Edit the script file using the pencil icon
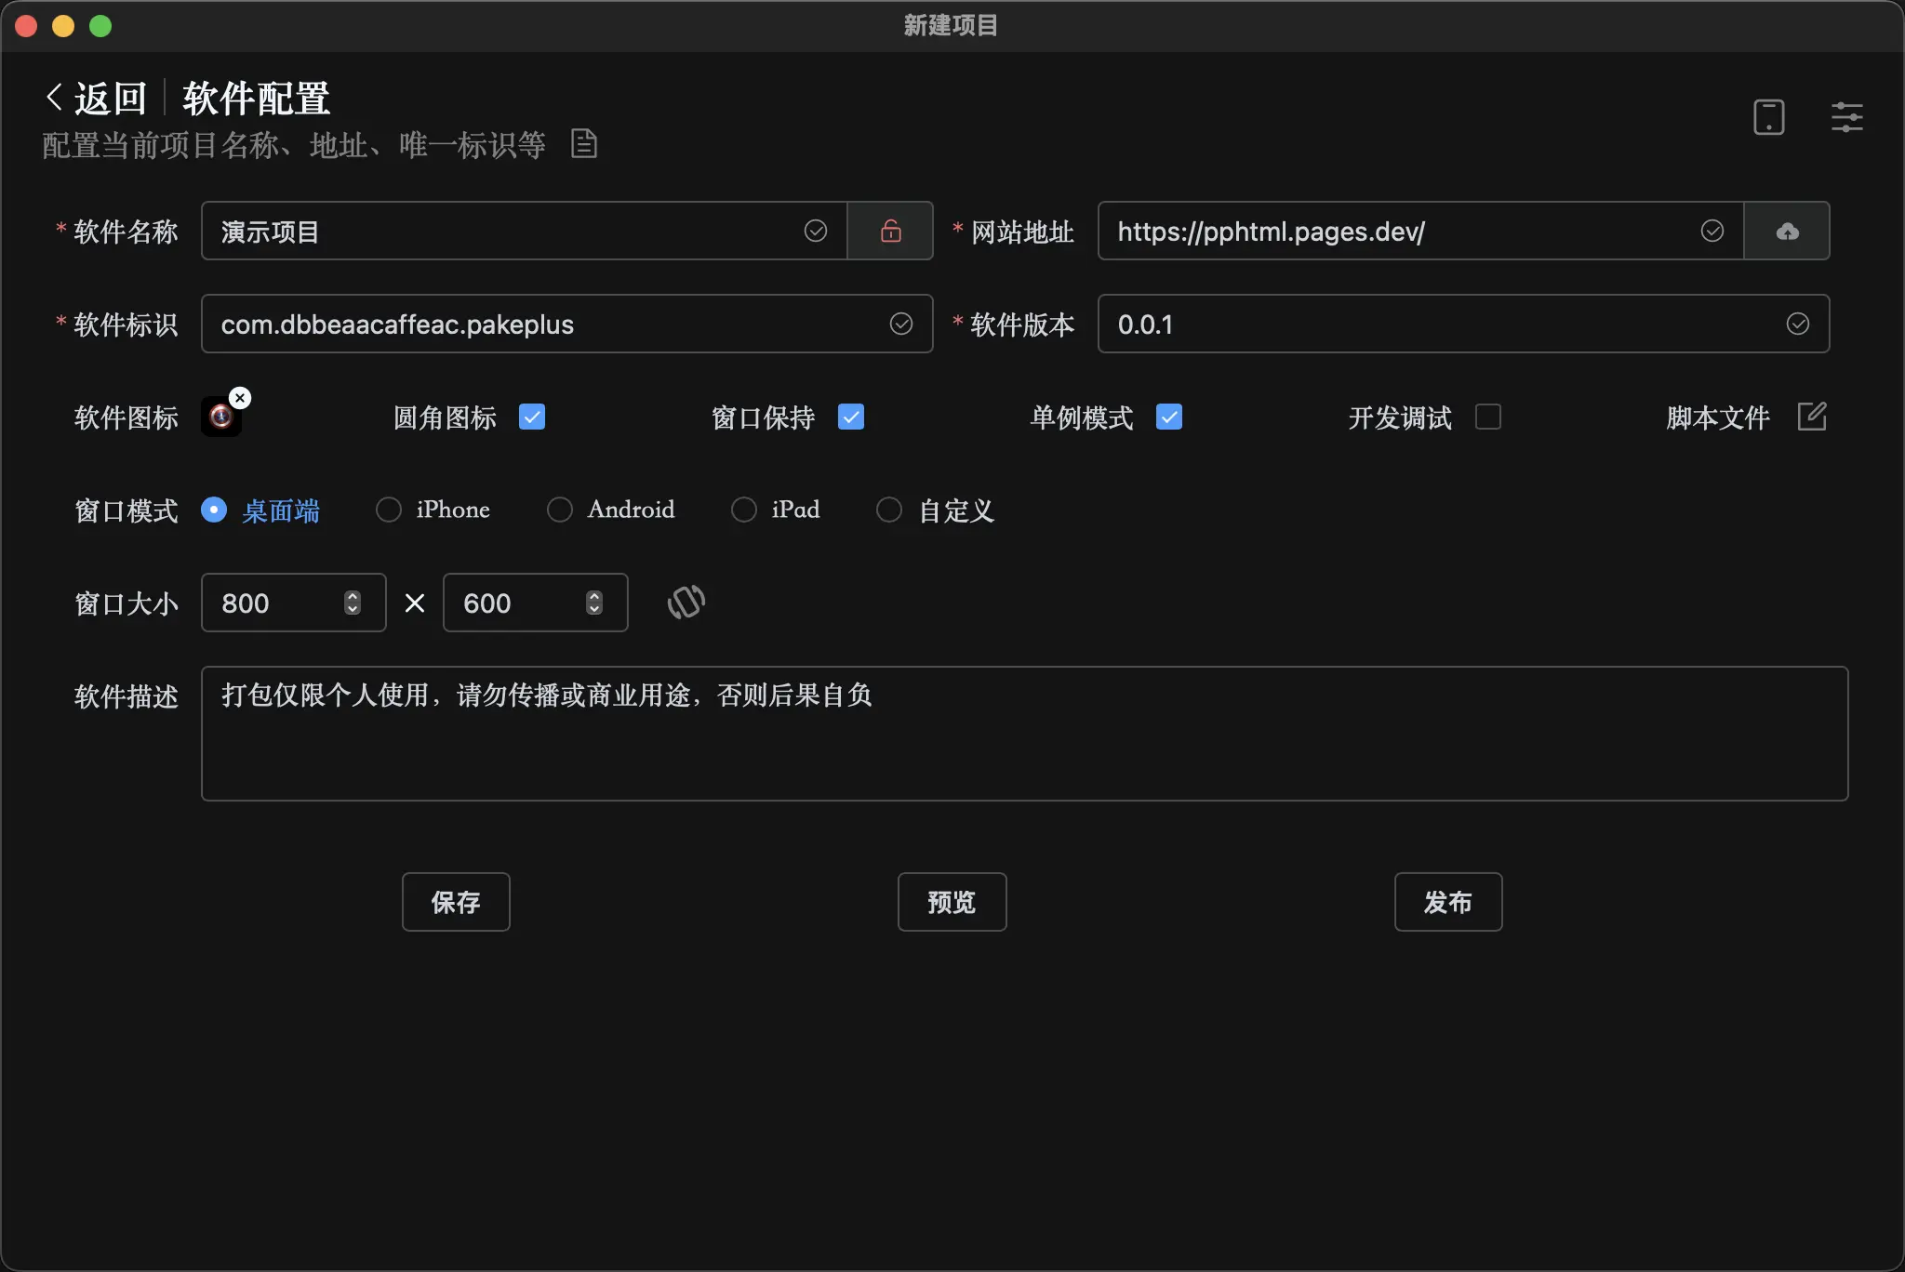Viewport: 1905px width, 1272px height. [x=1812, y=417]
